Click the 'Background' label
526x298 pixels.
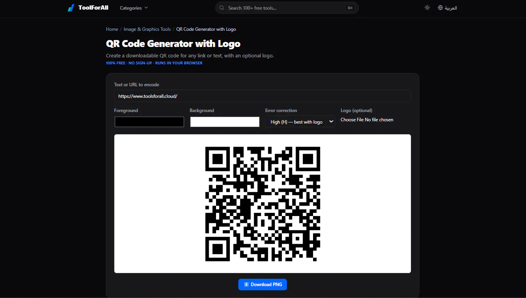click(202, 110)
